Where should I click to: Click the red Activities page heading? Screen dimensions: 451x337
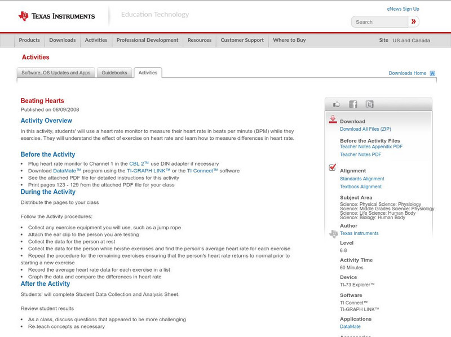point(36,57)
